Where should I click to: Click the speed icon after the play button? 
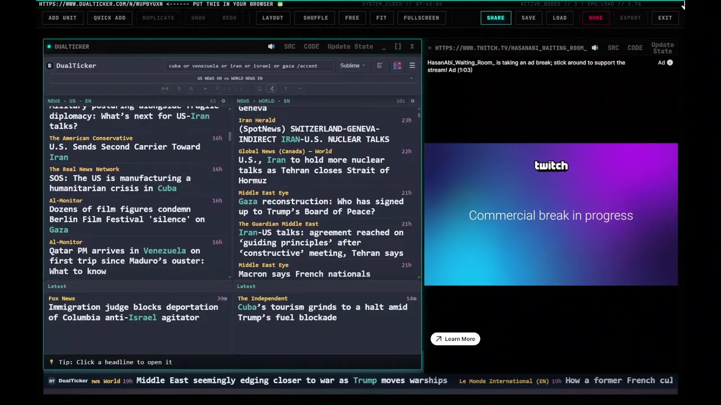point(217,88)
